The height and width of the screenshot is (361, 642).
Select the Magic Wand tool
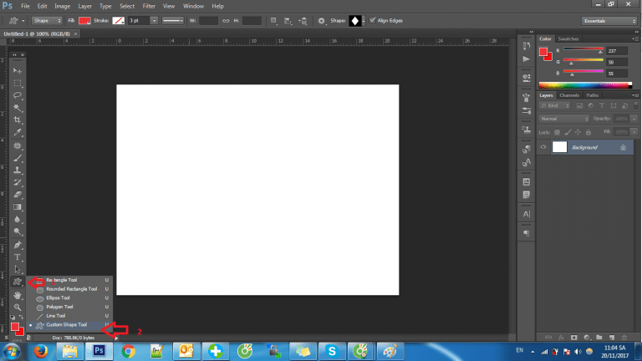coord(18,109)
